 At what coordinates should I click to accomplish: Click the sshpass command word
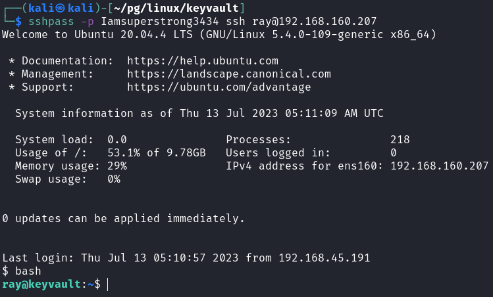coord(47,20)
